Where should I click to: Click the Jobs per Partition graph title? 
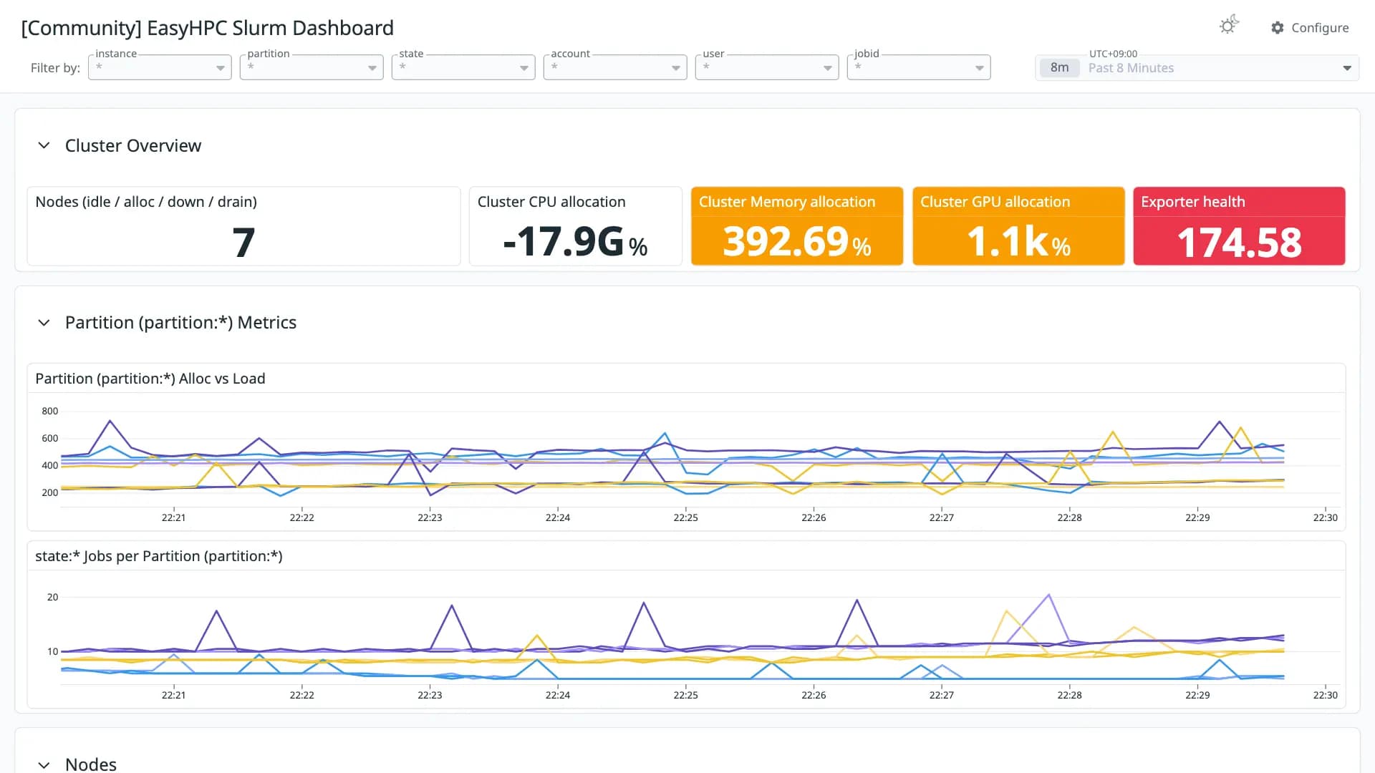pos(159,556)
